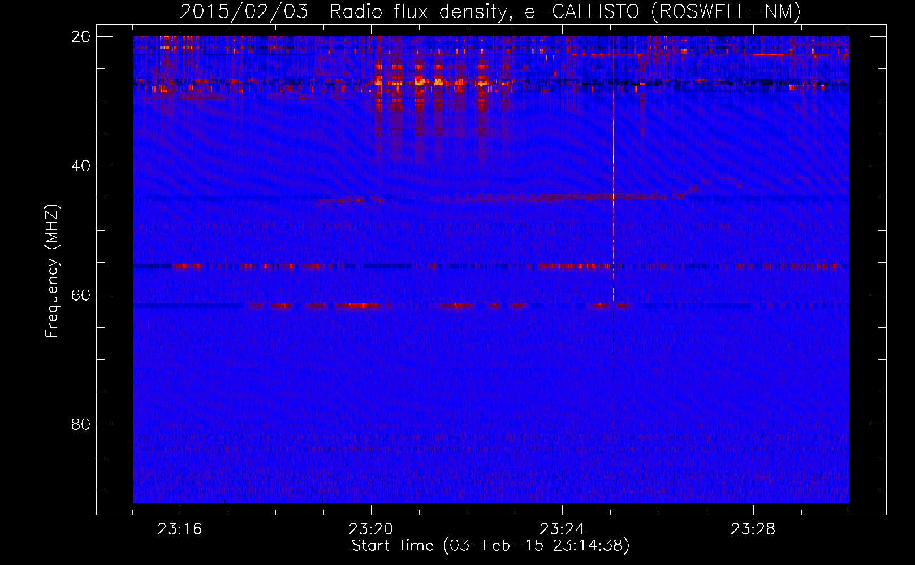Viewport: 915px width, 565px height.
Task: Click the frequency tick label "20"
Action: pyautogui.click(x=81, y=37)
